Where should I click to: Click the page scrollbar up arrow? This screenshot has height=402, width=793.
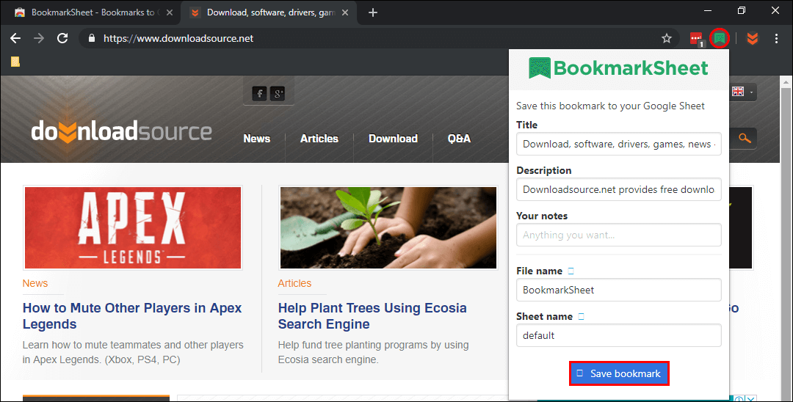786,81
